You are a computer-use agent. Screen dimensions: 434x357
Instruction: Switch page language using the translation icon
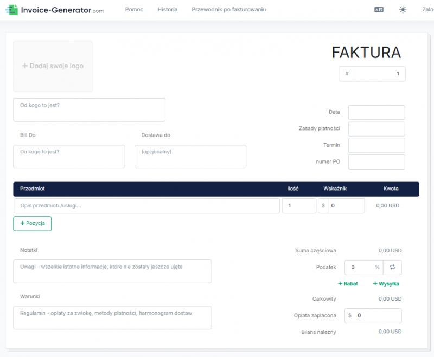pos(380,9)
